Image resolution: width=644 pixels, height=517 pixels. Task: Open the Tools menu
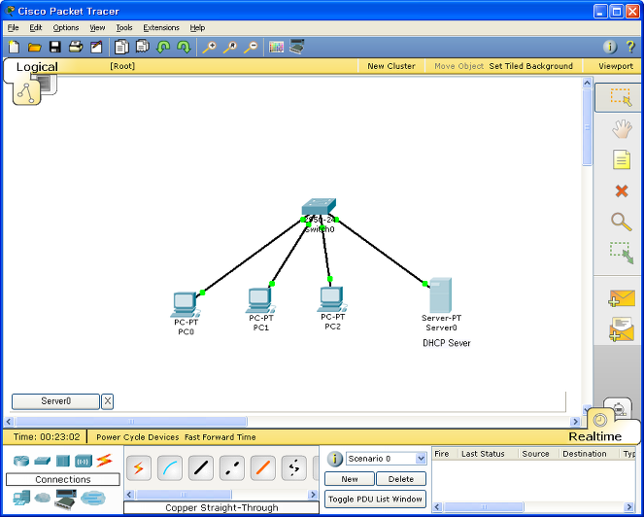(124, 27)
